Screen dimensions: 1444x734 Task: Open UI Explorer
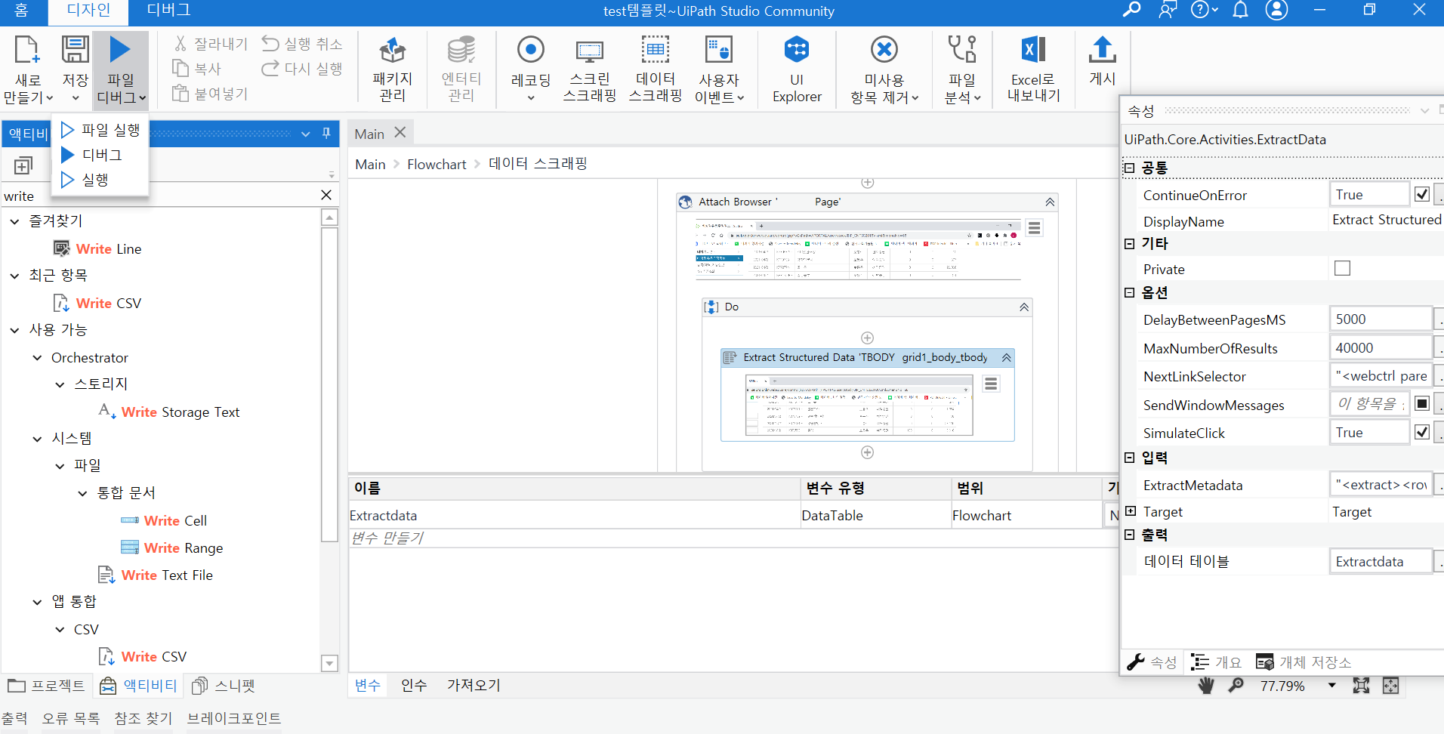[x=797, y=69]
